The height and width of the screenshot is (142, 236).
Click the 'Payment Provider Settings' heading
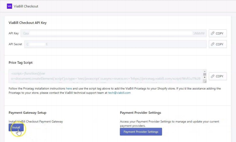pyautogui.click(x=140, y=113)
